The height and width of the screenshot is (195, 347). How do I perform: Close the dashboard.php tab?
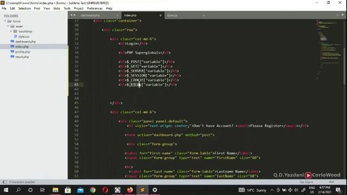(117, 15)
